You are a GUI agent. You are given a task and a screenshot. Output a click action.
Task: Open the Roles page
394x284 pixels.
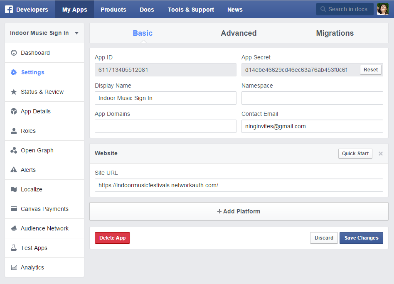click(x=44, y=131)
